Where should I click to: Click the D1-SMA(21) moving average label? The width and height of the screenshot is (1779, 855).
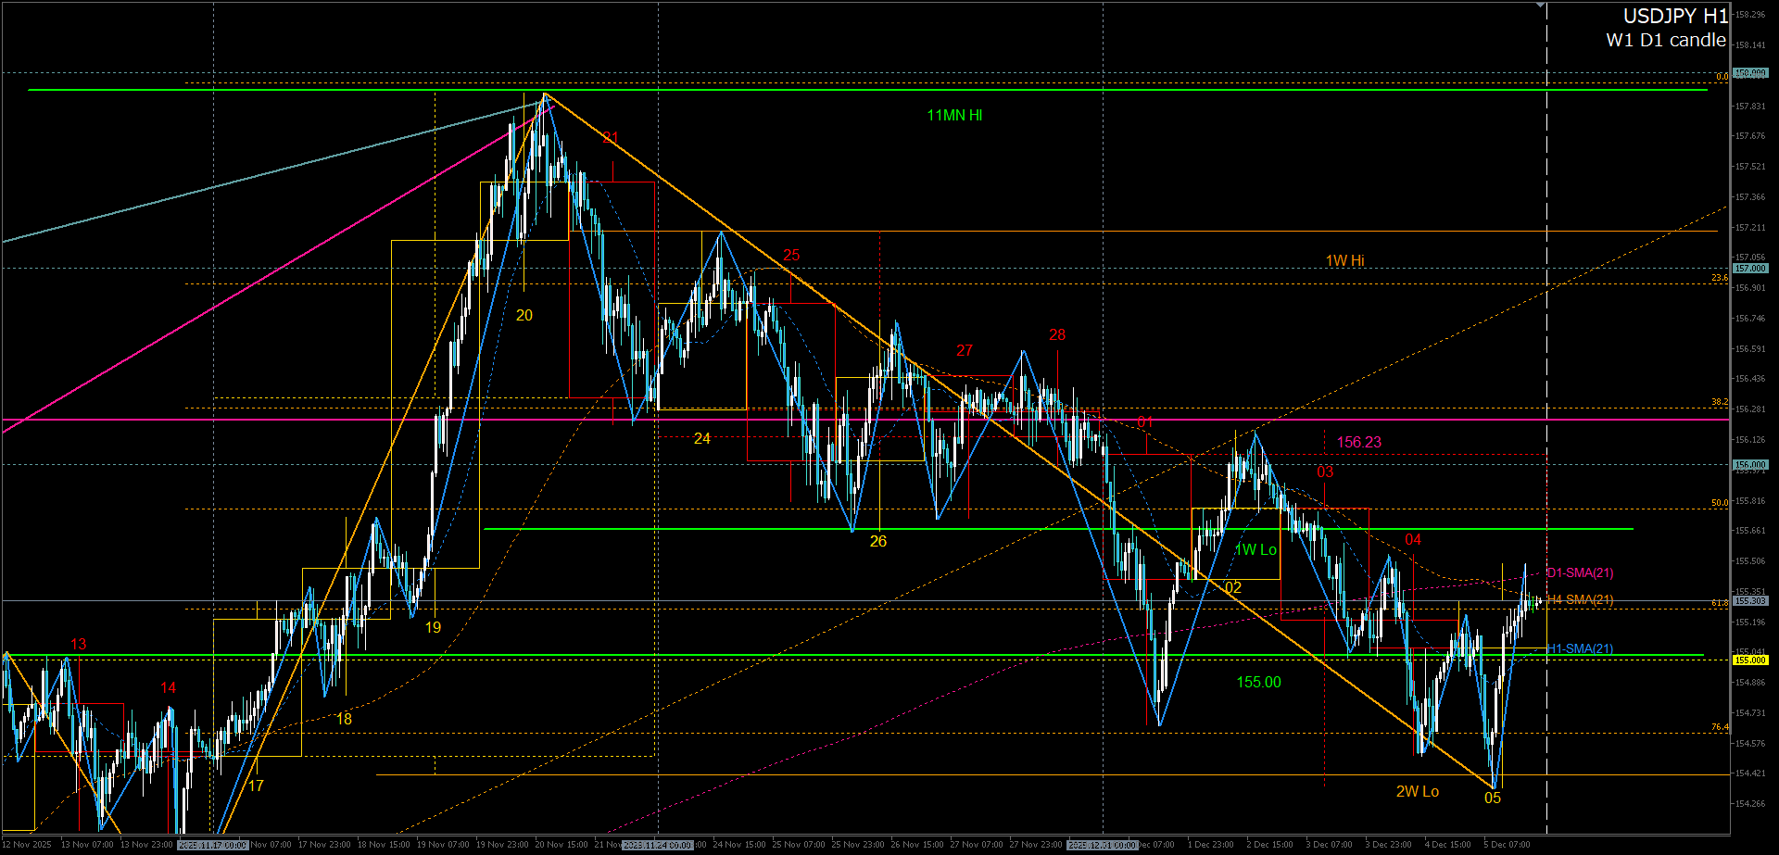pos(1580,573)
